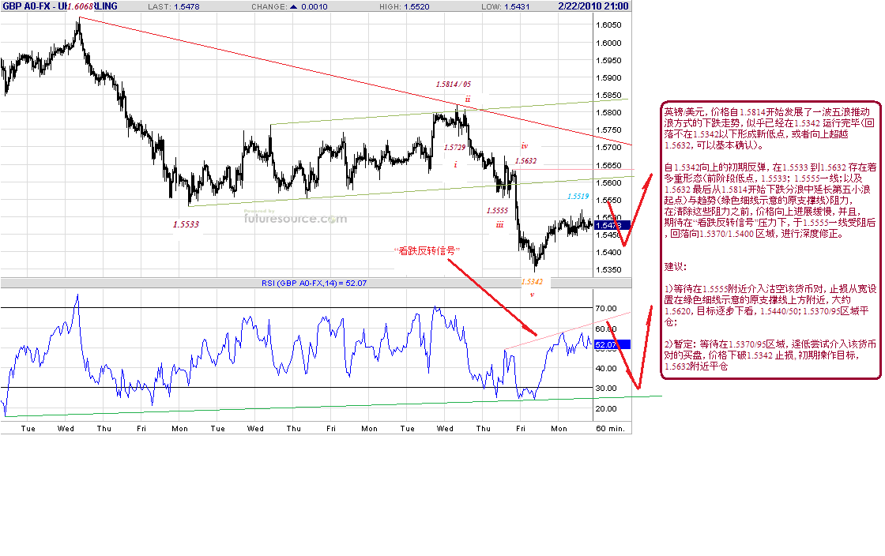The height and width of the screenshot is (556, 885).
Task: Select the 1.5600 price axis label
Action: (608, 182)
